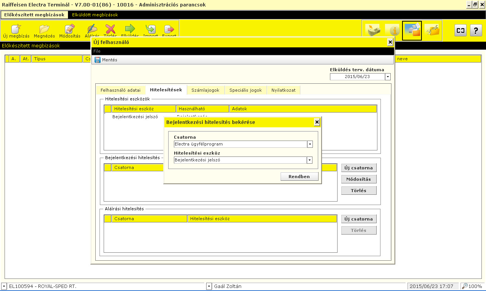Click the At. column header in main list
This screenshot has height=291, width=486.
[26, 59]
